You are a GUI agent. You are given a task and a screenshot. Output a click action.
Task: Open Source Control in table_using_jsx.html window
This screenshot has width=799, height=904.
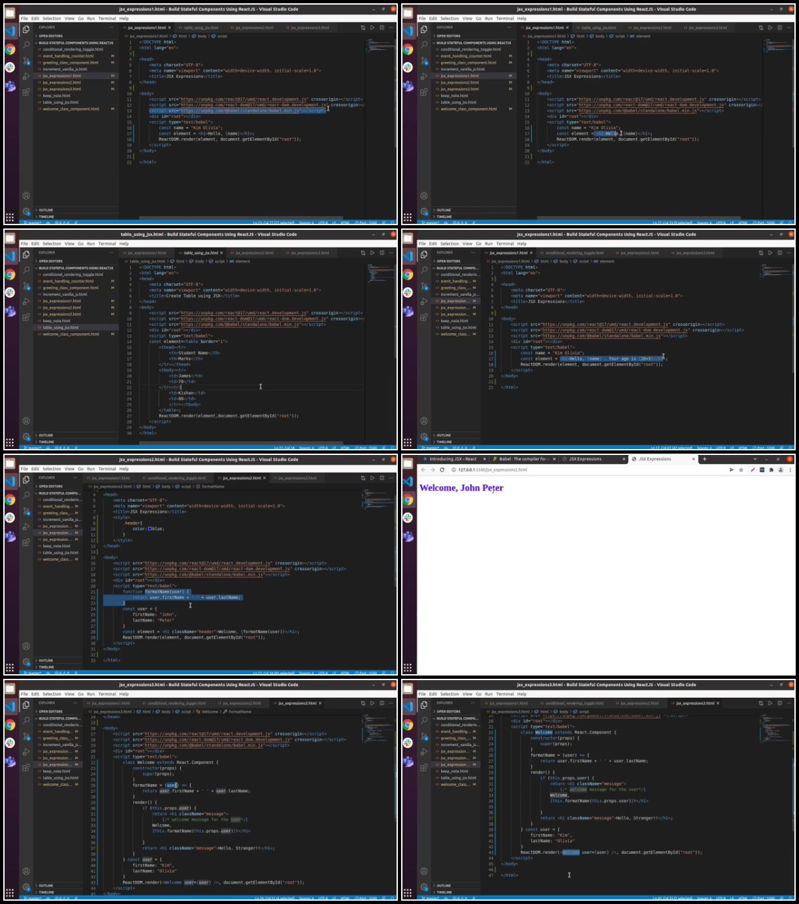[x=26, y=286]
